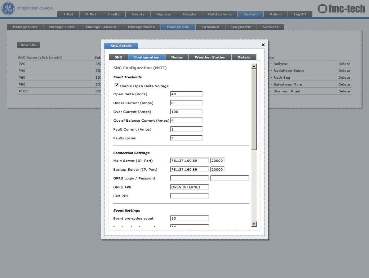Delete the Ballycar row

point(344,64)
